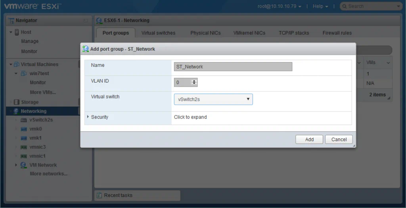
Task: Open the Help dropdown menu
Action: (320, 6)
